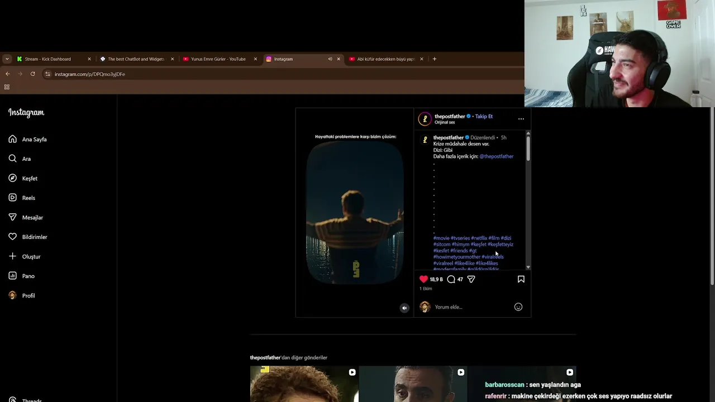The image size is (715, 402).
Task: Switch to The best ChatBot and Widgets tab
Action: point(136,59)
